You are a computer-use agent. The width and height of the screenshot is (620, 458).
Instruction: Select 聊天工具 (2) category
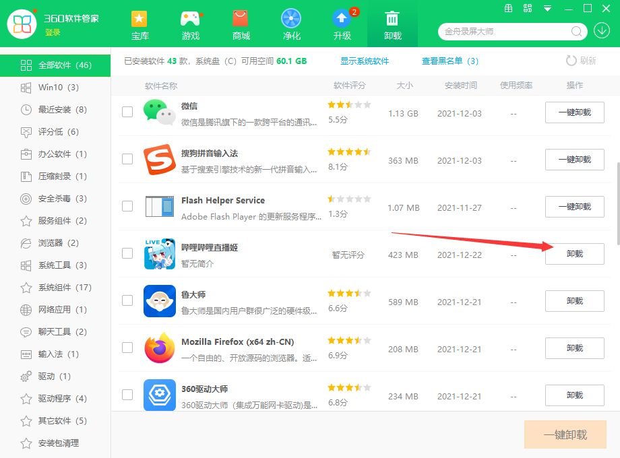(55, 331)
